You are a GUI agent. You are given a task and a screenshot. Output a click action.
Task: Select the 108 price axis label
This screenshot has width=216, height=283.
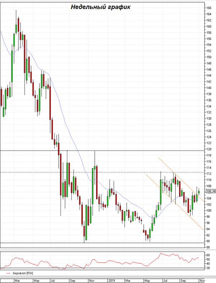click(209, 186)
